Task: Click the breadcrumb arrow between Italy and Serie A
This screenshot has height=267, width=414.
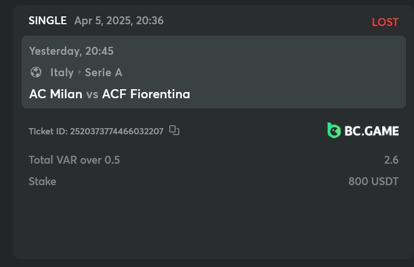Action: pyautogui.click(x=79, y=72)
